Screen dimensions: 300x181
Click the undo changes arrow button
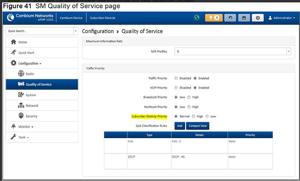click(230, 18)
